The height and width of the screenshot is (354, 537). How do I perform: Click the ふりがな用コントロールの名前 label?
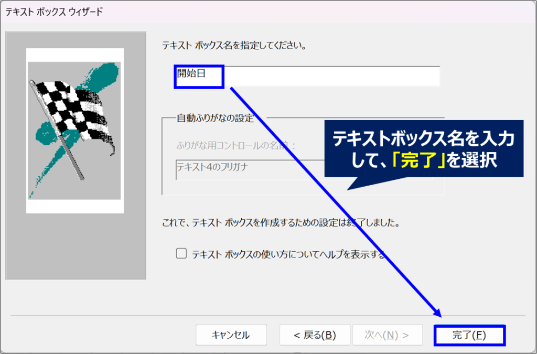tap(236, 145)
